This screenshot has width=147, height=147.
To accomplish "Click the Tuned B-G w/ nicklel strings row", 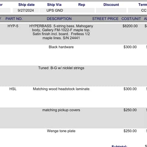I will click(73, 76).
